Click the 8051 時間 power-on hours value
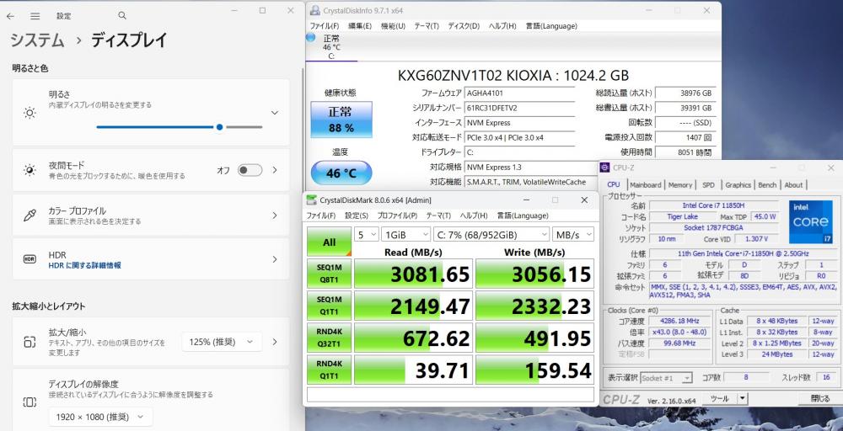The width and height of the screenshot is (843, 431). [x=685, y=152]
